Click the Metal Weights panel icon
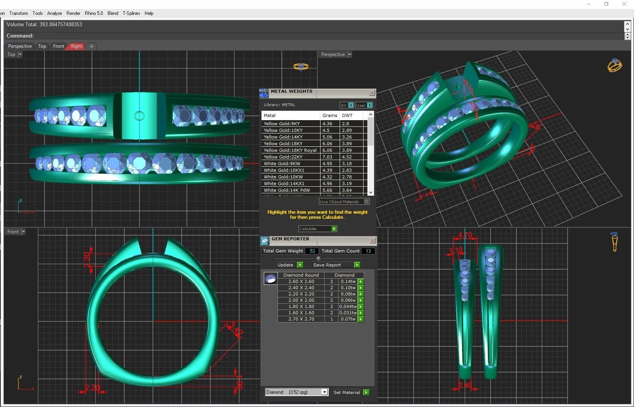This screenshot has width=634, height=407. click(x=264, y=93)
